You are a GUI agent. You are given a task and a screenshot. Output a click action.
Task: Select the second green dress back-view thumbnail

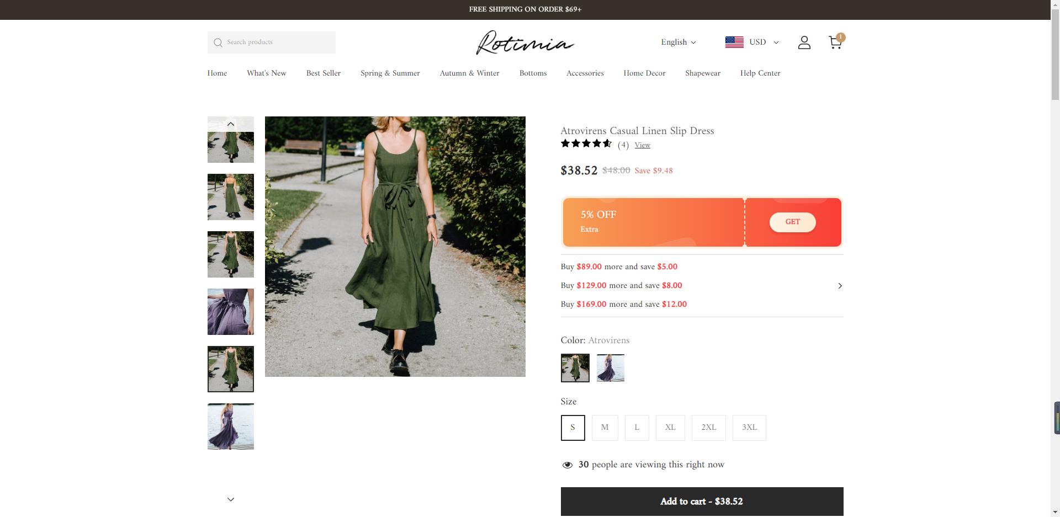(x=231, y=197)
